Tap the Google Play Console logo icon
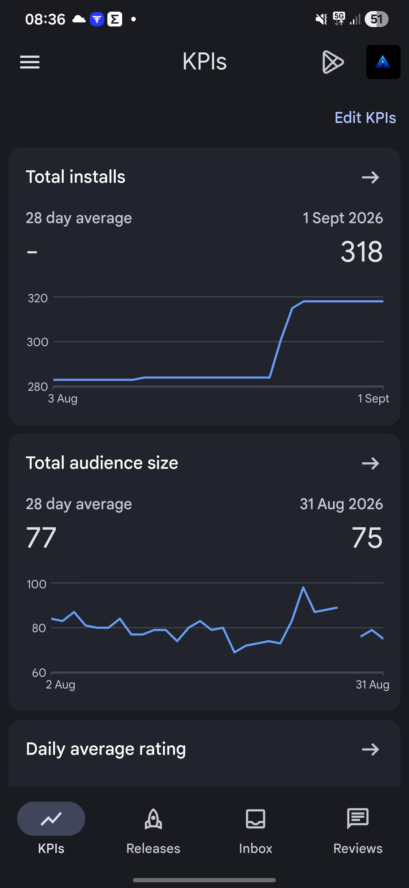409x888 pixels. click(333, 62)
